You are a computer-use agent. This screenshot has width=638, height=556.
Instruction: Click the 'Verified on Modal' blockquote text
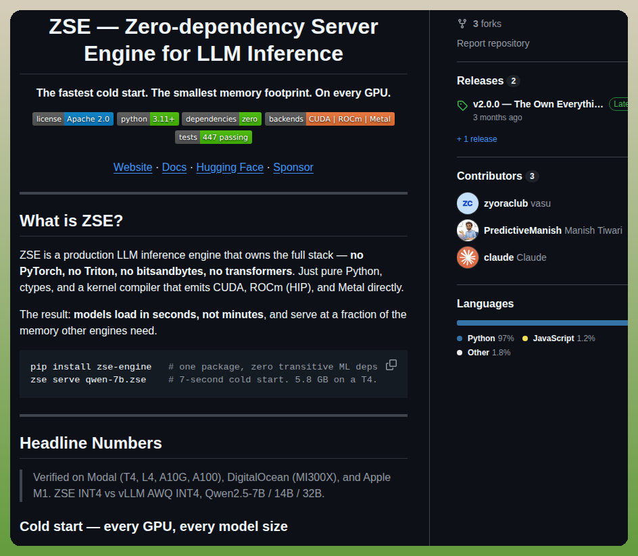point(212,485)
